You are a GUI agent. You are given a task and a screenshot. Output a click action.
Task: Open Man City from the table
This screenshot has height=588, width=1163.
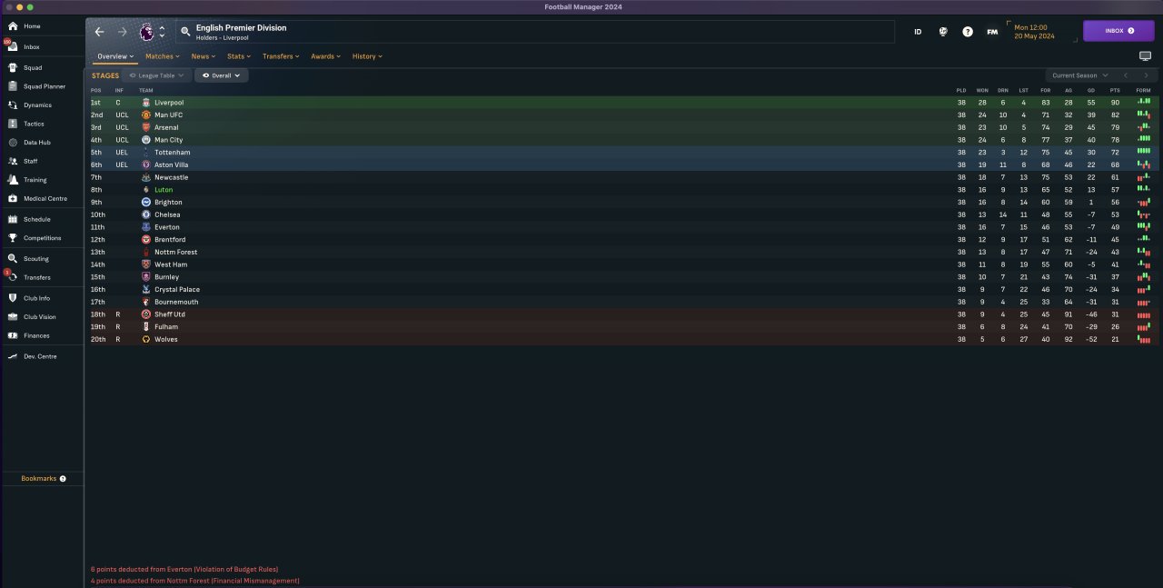tap(168, 140)
